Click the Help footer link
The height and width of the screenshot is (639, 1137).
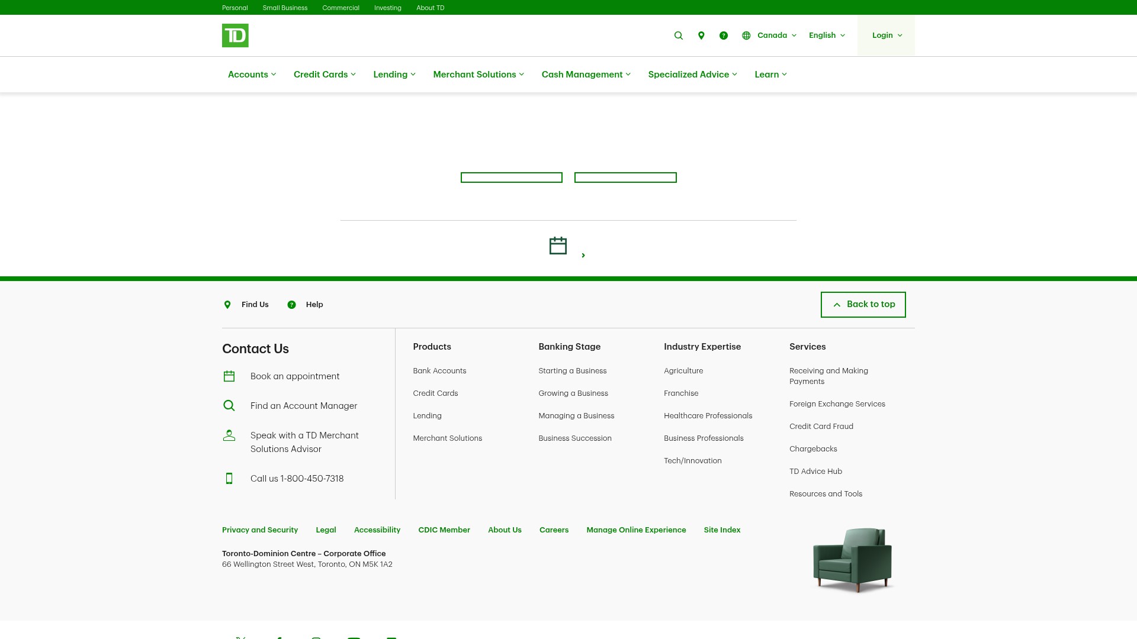coord(314,305)
